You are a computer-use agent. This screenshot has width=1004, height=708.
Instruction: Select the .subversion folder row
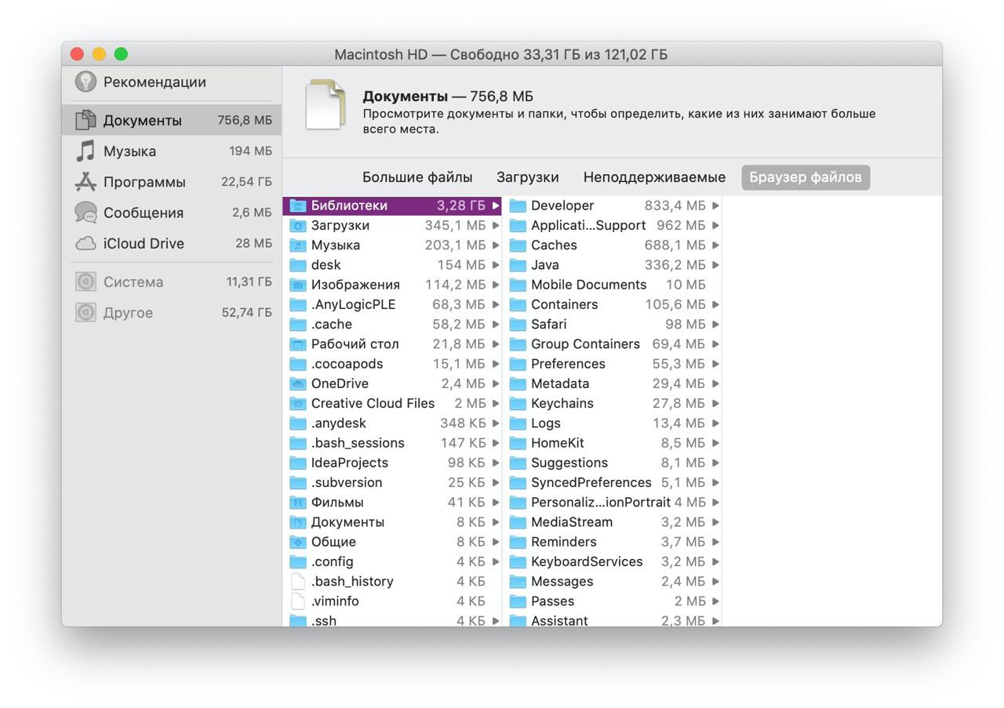click(392, 482)
